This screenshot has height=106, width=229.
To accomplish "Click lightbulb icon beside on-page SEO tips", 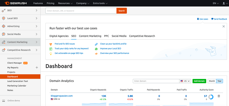I will click(51, 54).
